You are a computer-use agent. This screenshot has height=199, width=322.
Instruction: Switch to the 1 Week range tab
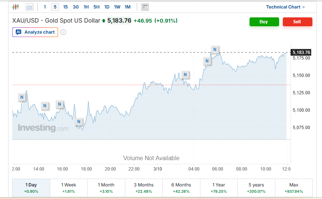(69, 188)
